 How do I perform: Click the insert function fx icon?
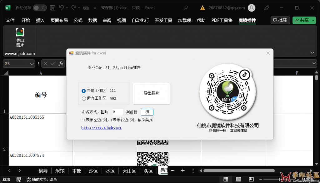61,64
